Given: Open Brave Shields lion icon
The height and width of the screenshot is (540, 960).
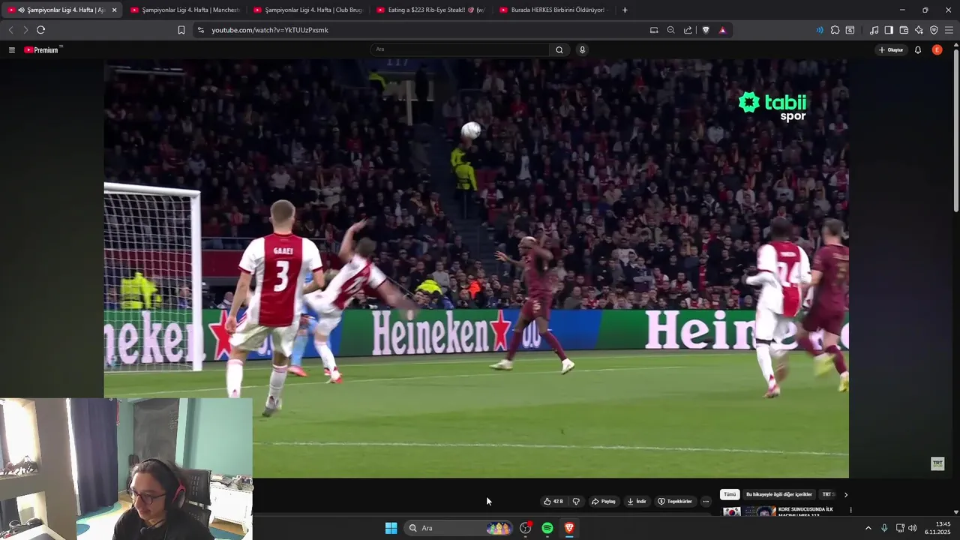Looking at the screenshot, I should 706,30.
